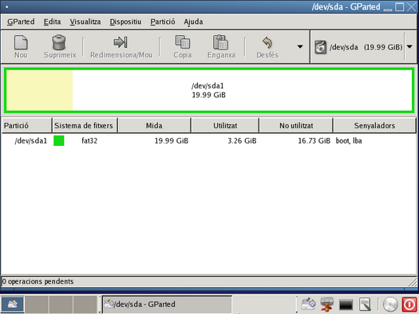Sort by the Mida column header
This screenshot has width=419, height=314.
pyautogui.click(x=154, y=125)
